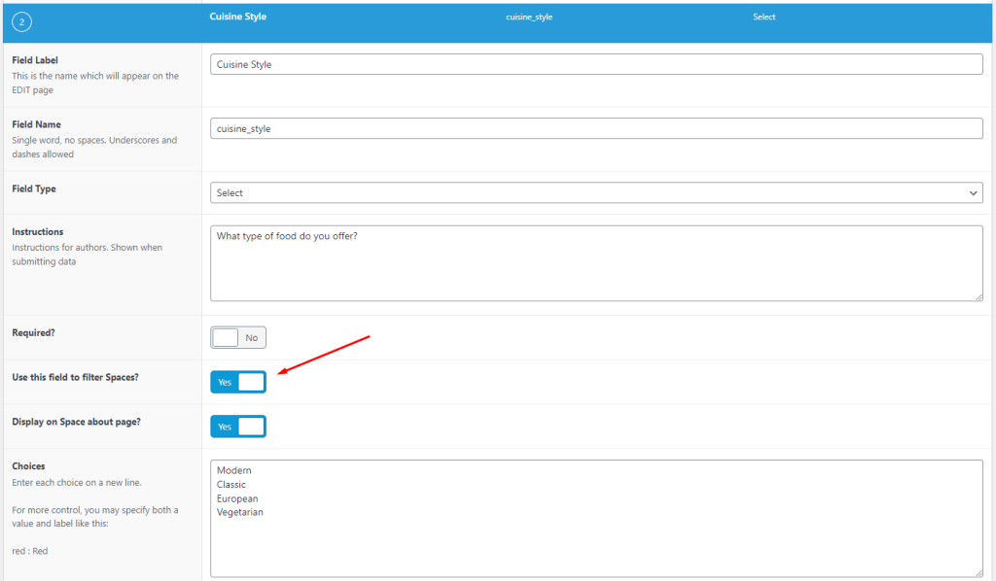
Task: Click the Field Label input box
Action: (x=596, y=64)
